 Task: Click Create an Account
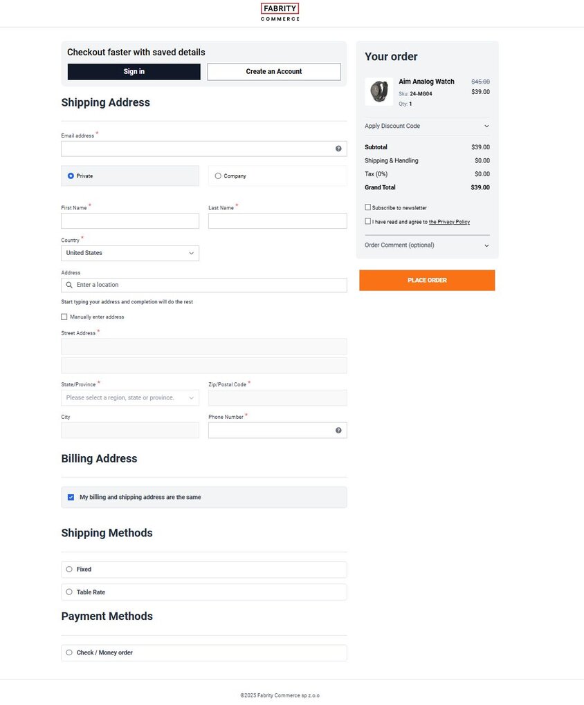pos(273,71)
